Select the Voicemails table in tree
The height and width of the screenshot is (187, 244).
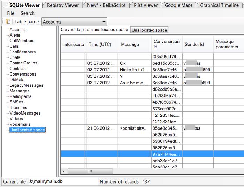[20, 124]
